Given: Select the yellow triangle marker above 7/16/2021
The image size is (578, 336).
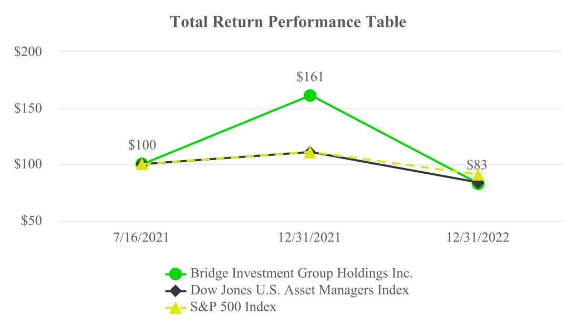Looking at the screenshot, I should click(x=142, y=165).
